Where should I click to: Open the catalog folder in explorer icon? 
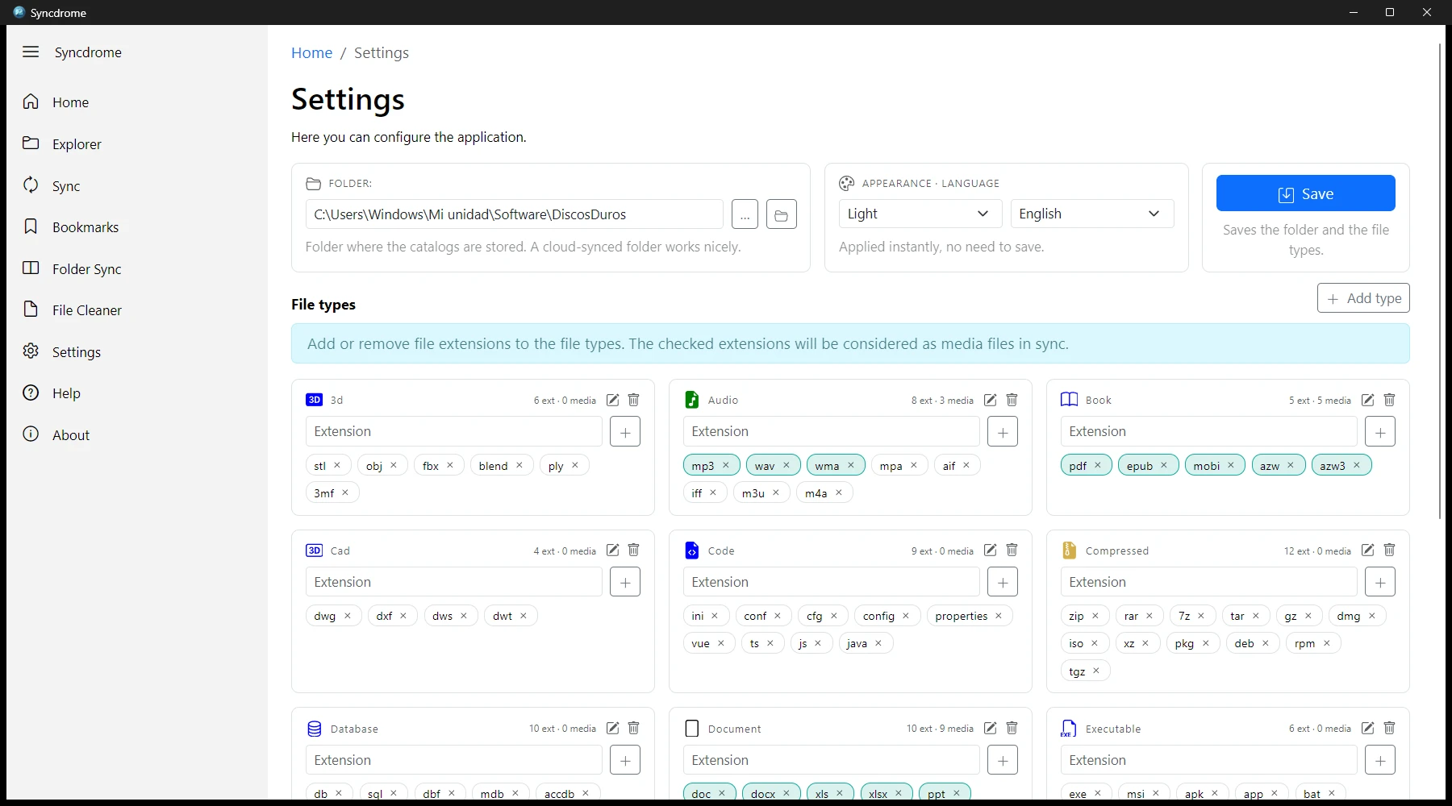781,214
